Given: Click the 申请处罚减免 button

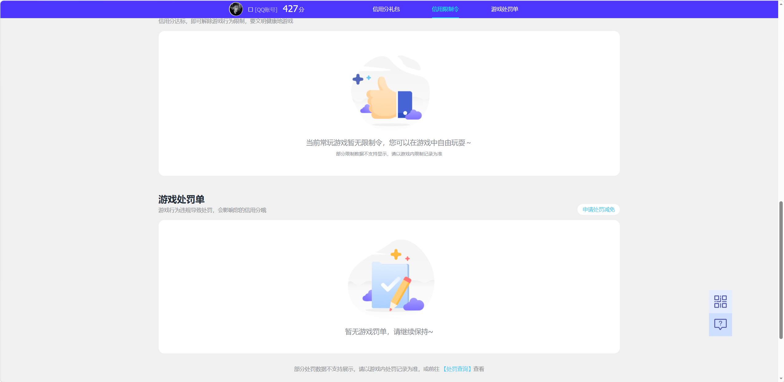Looking at the screenshot, I should [598, 210].
